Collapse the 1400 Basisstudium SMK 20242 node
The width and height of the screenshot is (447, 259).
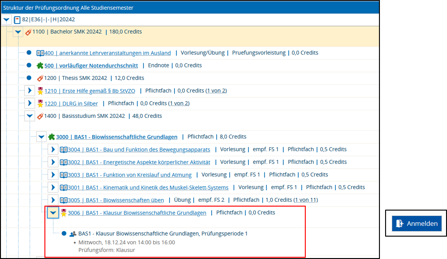(x=30, y=116)
